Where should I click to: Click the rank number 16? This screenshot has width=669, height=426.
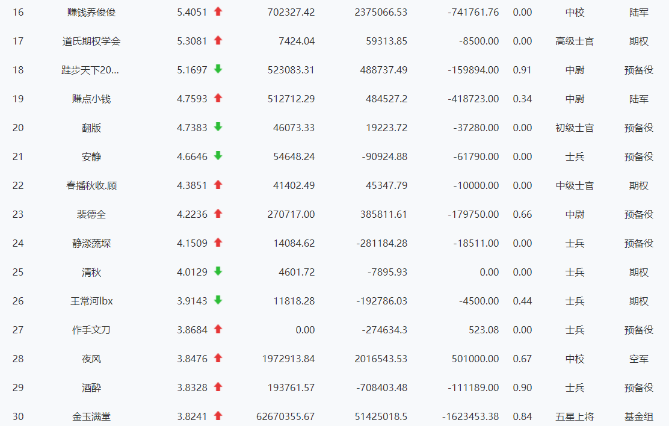coord(18,12)
